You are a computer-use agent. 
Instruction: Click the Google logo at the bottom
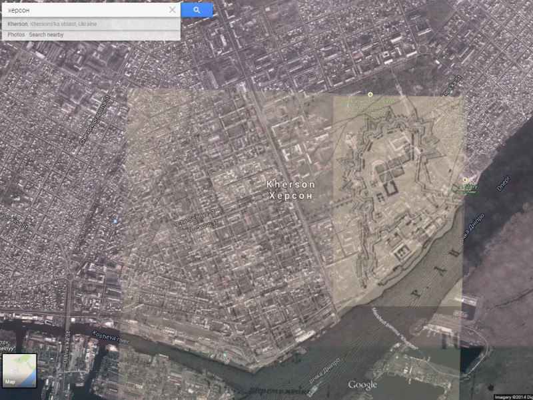(362, 385)
